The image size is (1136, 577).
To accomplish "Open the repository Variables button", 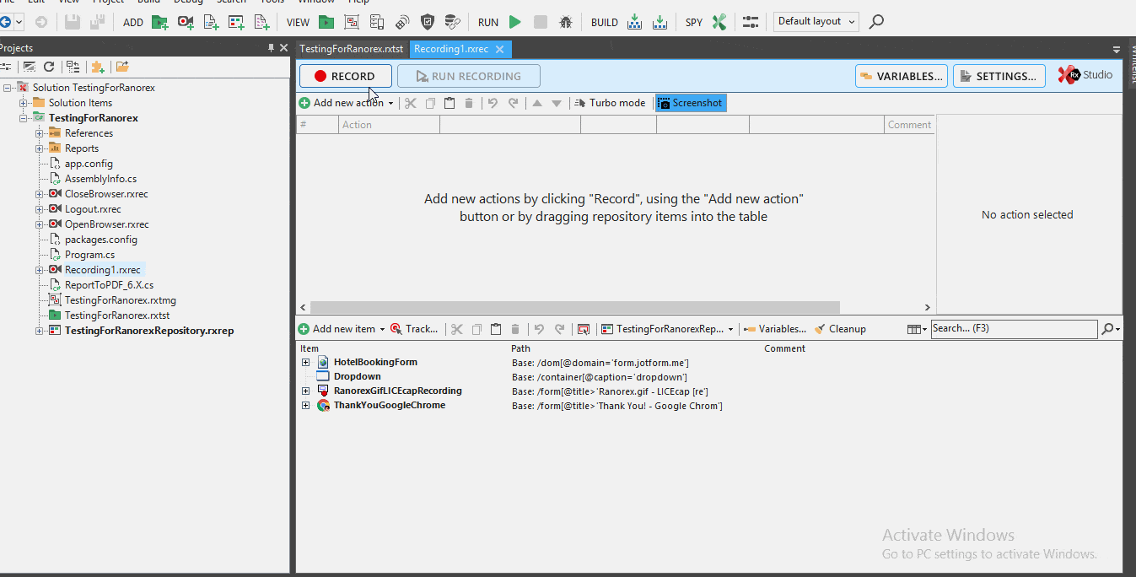I will [774, 329].
